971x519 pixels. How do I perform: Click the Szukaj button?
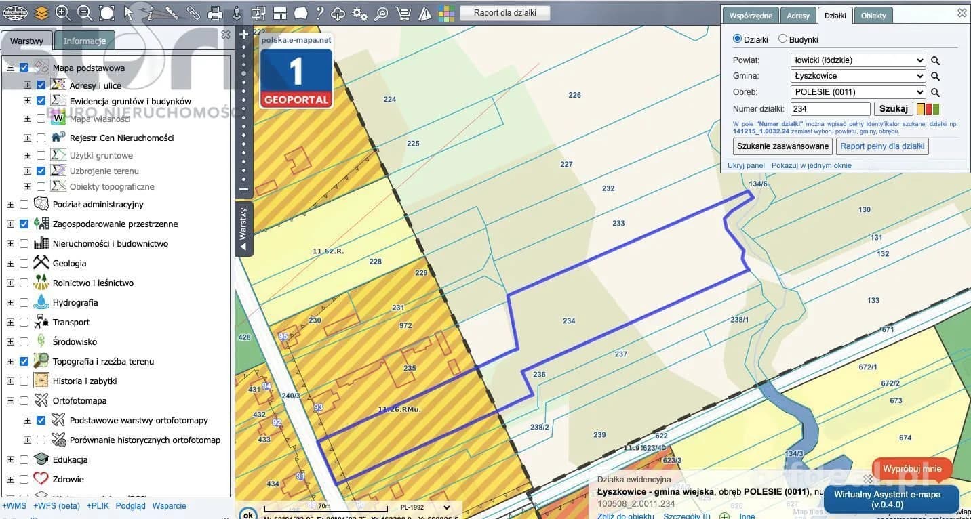[893, 108]
